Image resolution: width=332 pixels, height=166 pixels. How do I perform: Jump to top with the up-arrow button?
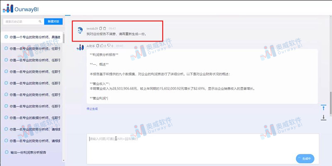click(323, 108)
